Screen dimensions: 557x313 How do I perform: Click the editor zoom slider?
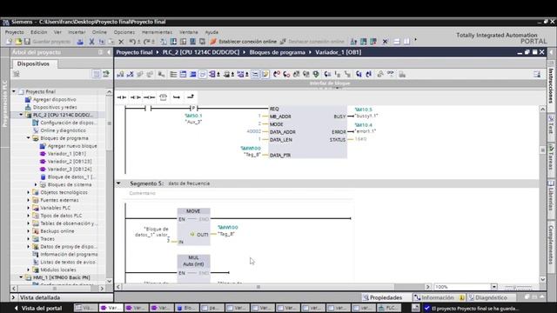[x=519, y=287]
